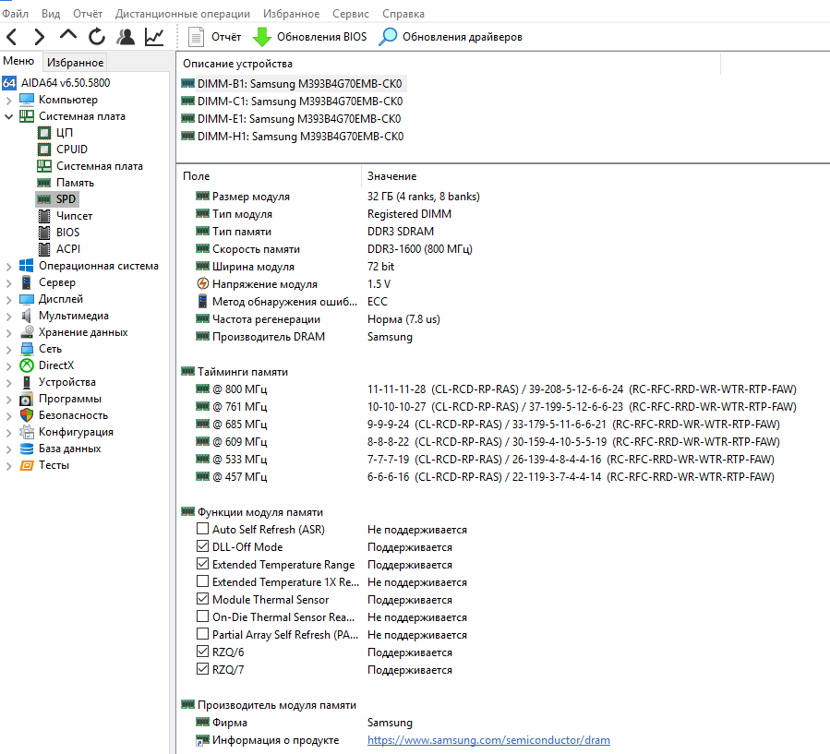Image resolution: width=830 pixels, height=754 pixels.
Task: Expand the Компьютер tree node
Action: [8, 100]
